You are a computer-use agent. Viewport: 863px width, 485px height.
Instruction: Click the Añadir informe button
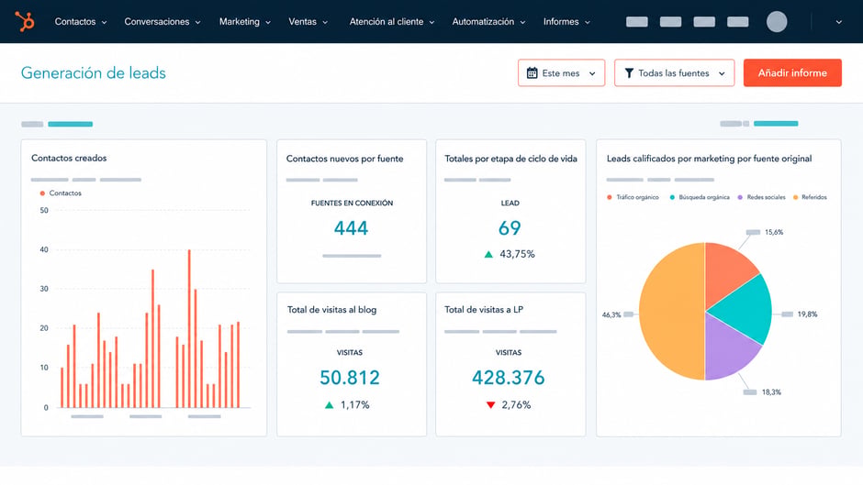tap(792, 72)
